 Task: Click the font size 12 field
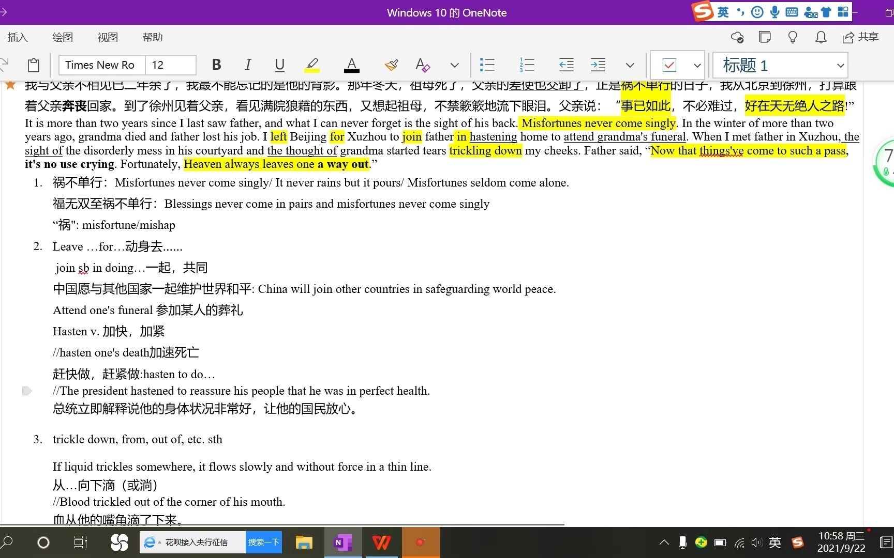pos(170,65)
